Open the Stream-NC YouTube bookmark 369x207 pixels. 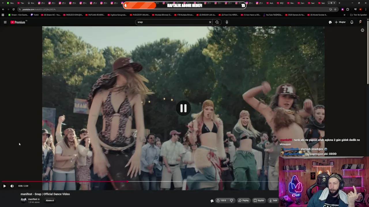pyautogui.click(x=51, y=15)
